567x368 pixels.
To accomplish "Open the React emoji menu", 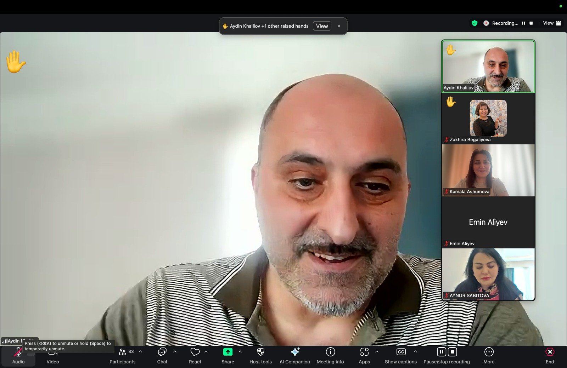I will 195,356.
